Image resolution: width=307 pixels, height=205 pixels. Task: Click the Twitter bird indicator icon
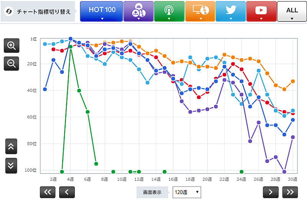[231, 12]
